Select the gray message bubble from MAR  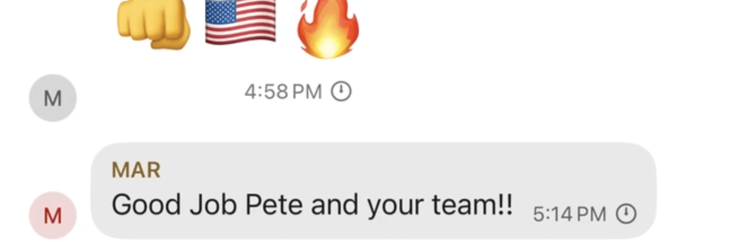point(373,191)
